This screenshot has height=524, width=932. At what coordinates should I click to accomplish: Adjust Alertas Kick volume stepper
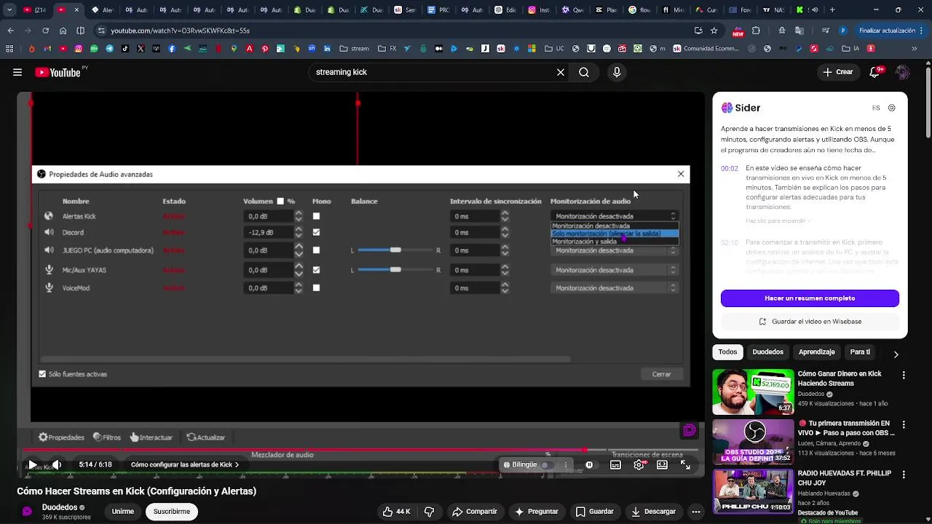[299, 216]
